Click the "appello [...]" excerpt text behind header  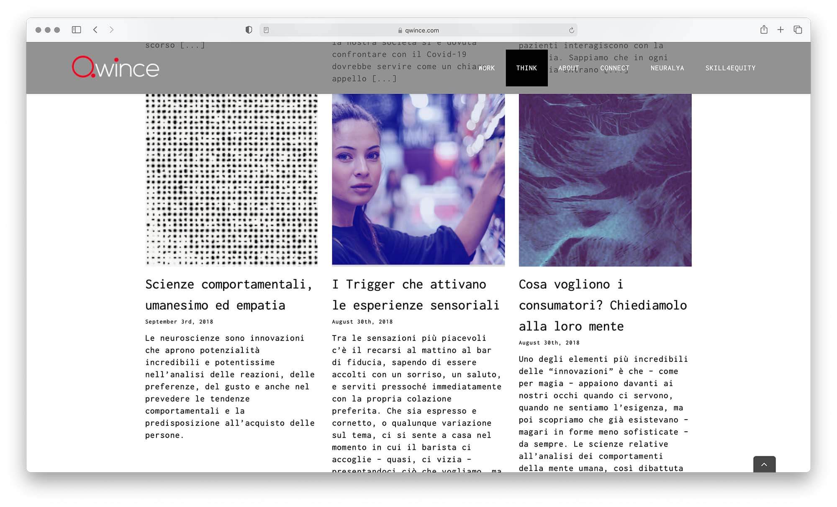pyautogui.click(x=364, y=79)
